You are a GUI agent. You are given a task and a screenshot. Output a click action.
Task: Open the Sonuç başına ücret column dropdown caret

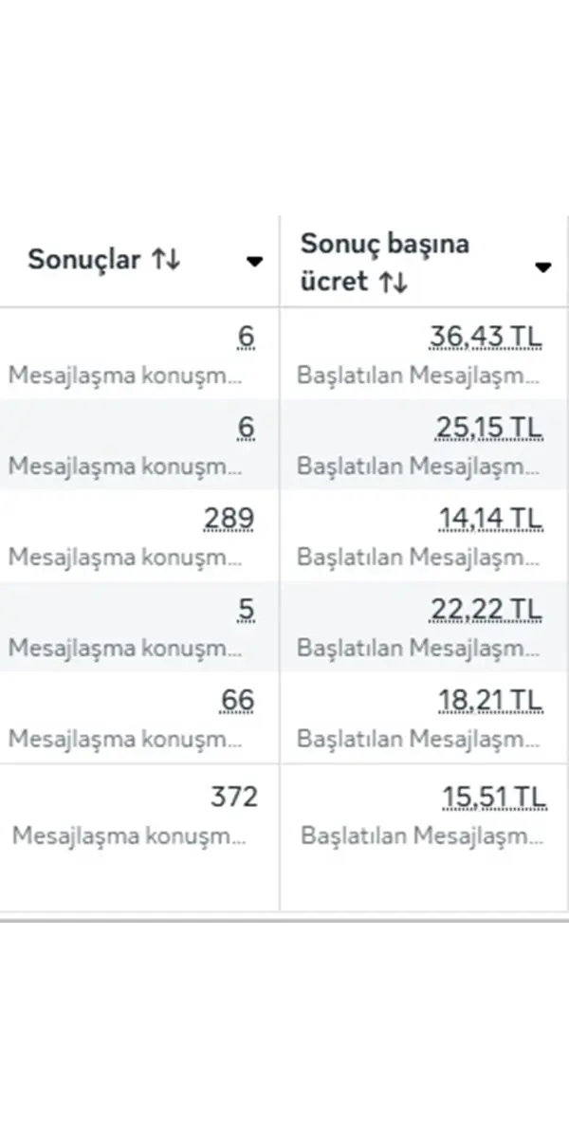(543, 266)
